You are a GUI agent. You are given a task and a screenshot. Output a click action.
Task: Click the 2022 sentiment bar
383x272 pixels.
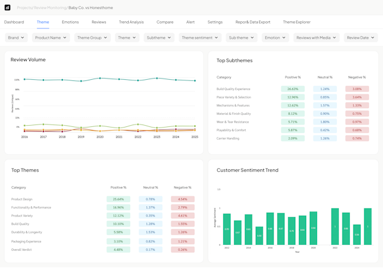point(335,227)
